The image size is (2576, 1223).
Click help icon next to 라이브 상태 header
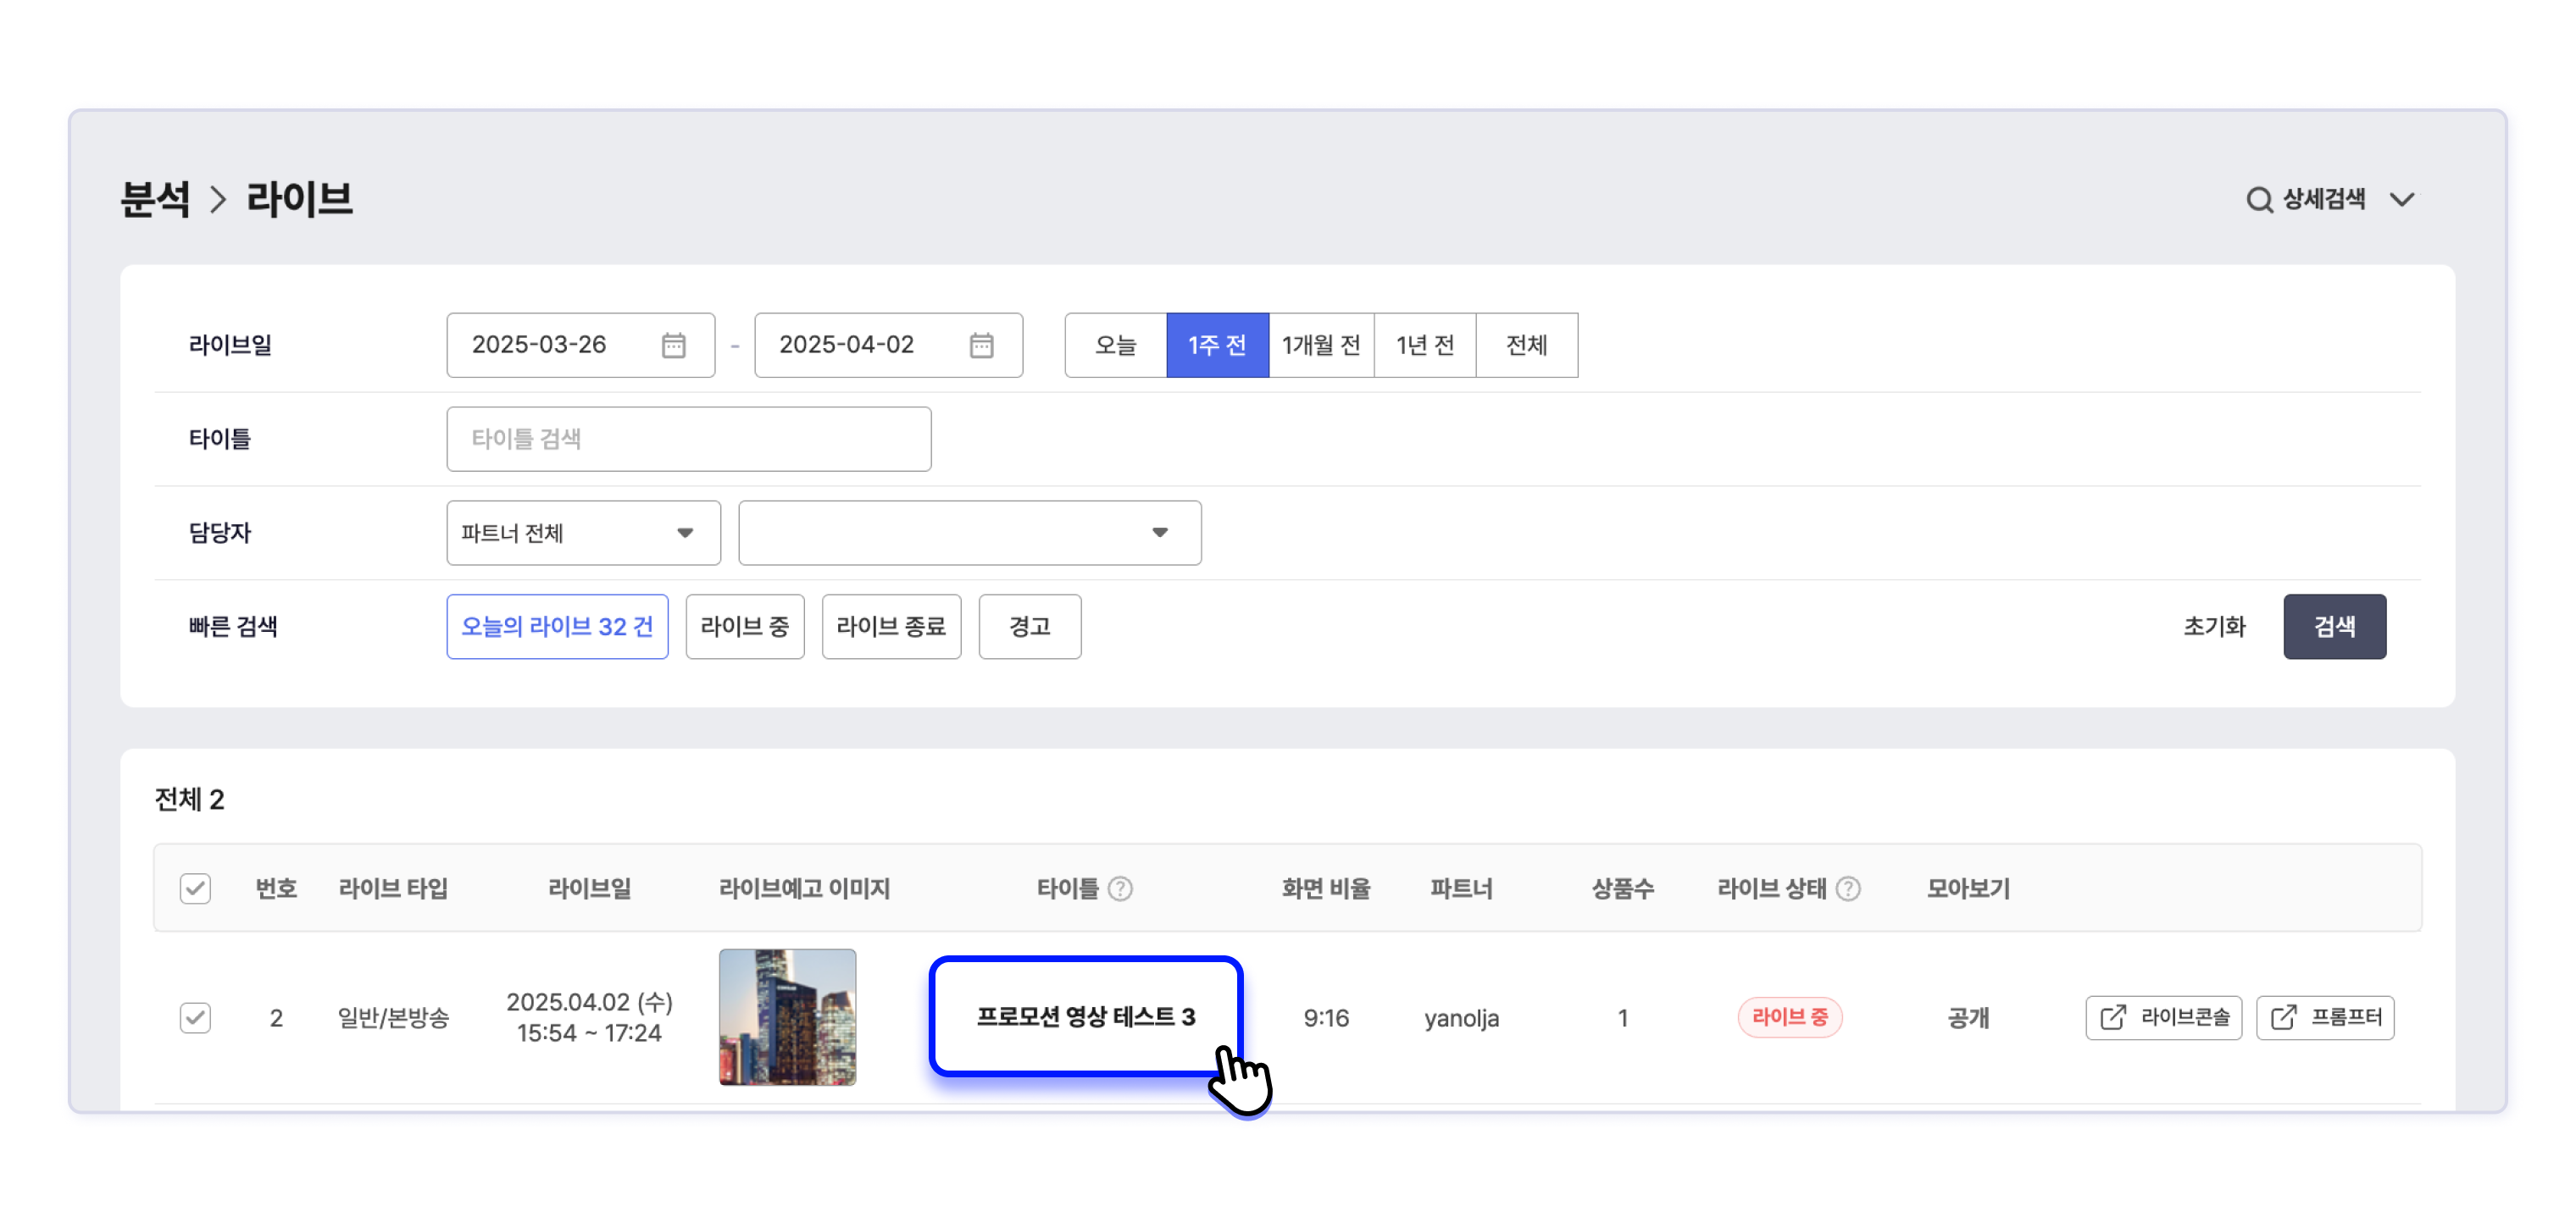tap(1848, 888)
